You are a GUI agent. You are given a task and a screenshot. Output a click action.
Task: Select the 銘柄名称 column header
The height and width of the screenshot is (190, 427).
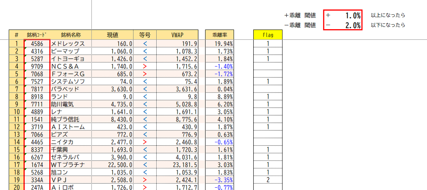[x=71, y=35]
